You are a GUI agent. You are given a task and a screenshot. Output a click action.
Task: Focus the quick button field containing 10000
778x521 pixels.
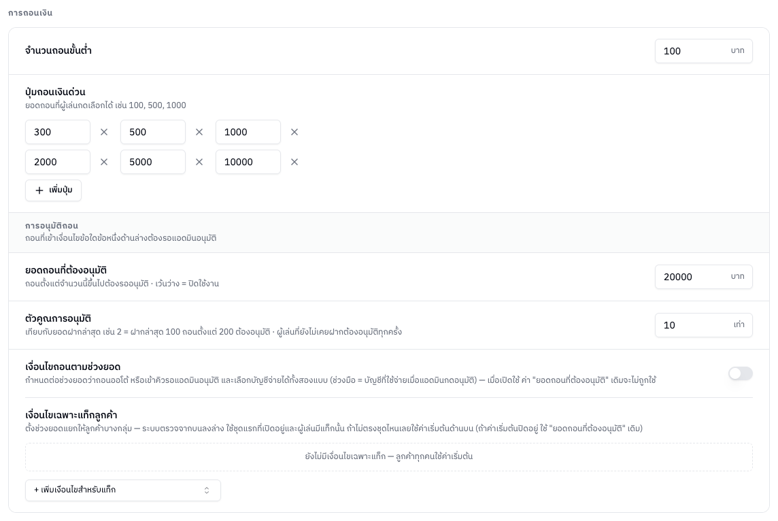(x=248, y=162)
